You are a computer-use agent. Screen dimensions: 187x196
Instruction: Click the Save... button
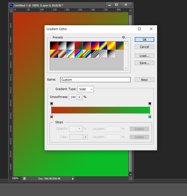[x=145, y=63]
